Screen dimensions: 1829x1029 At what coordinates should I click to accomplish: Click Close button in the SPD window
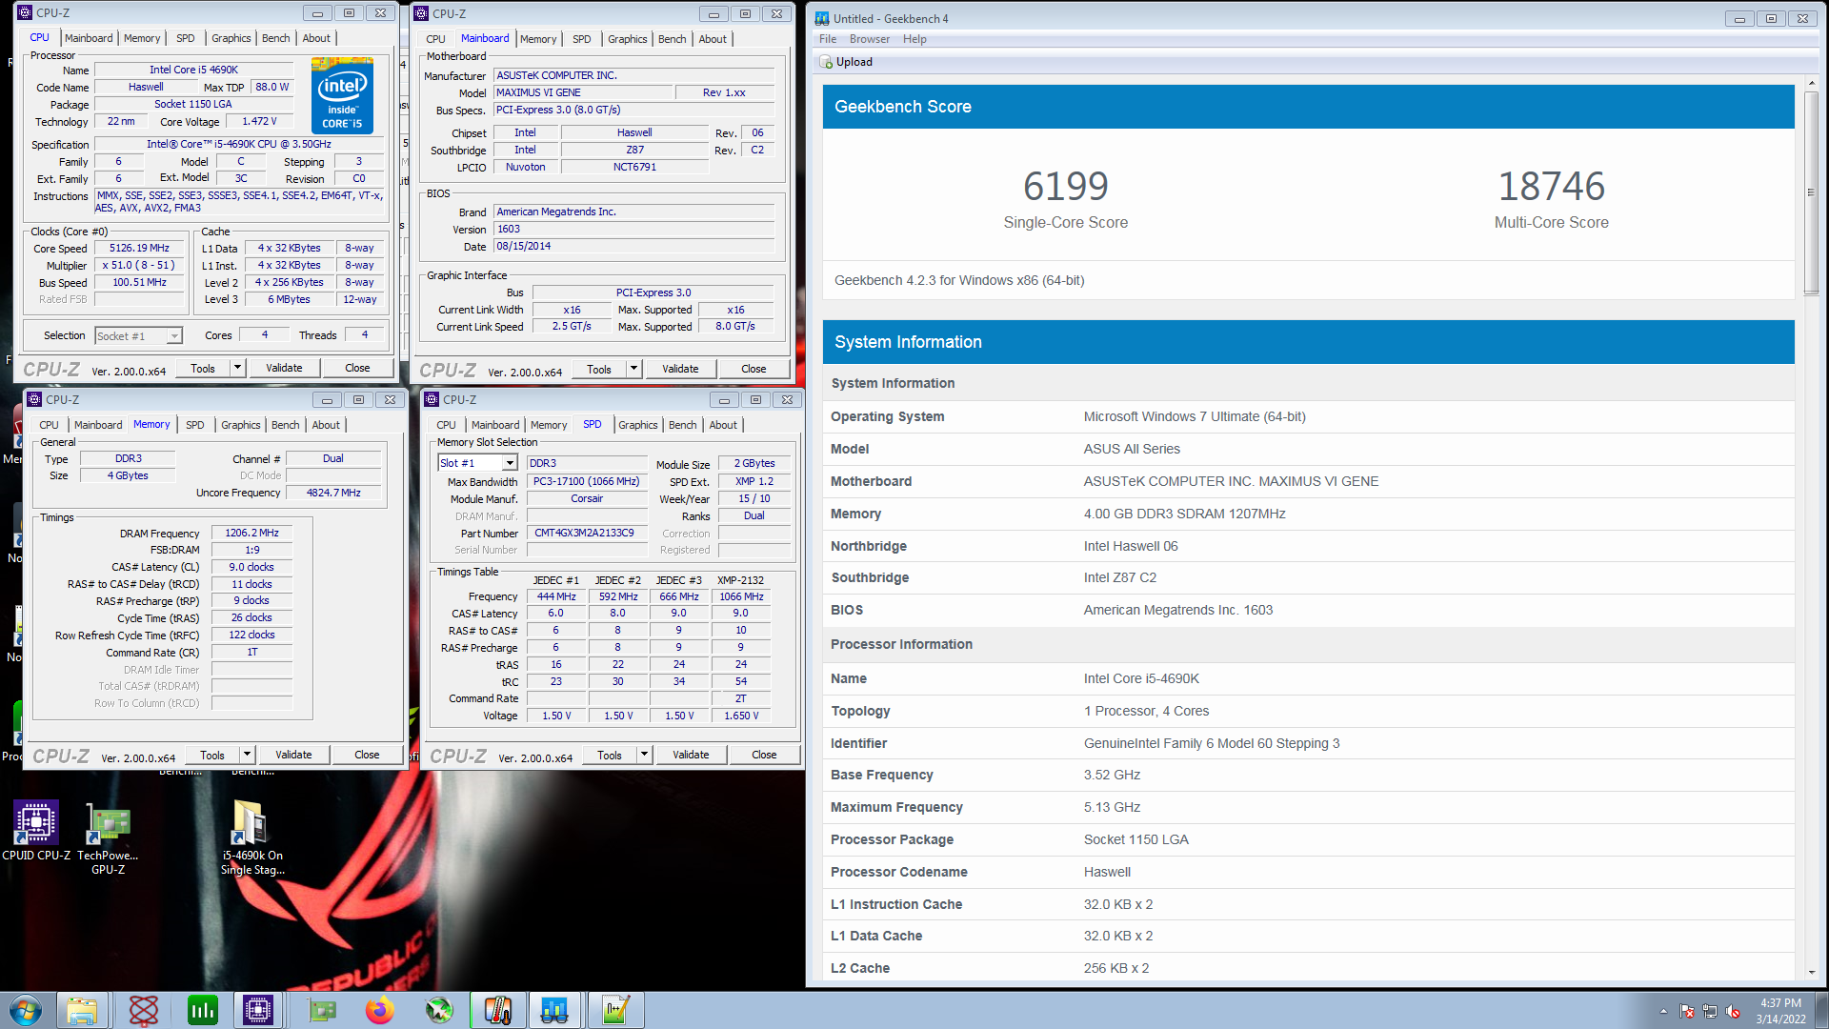[764, 755]
